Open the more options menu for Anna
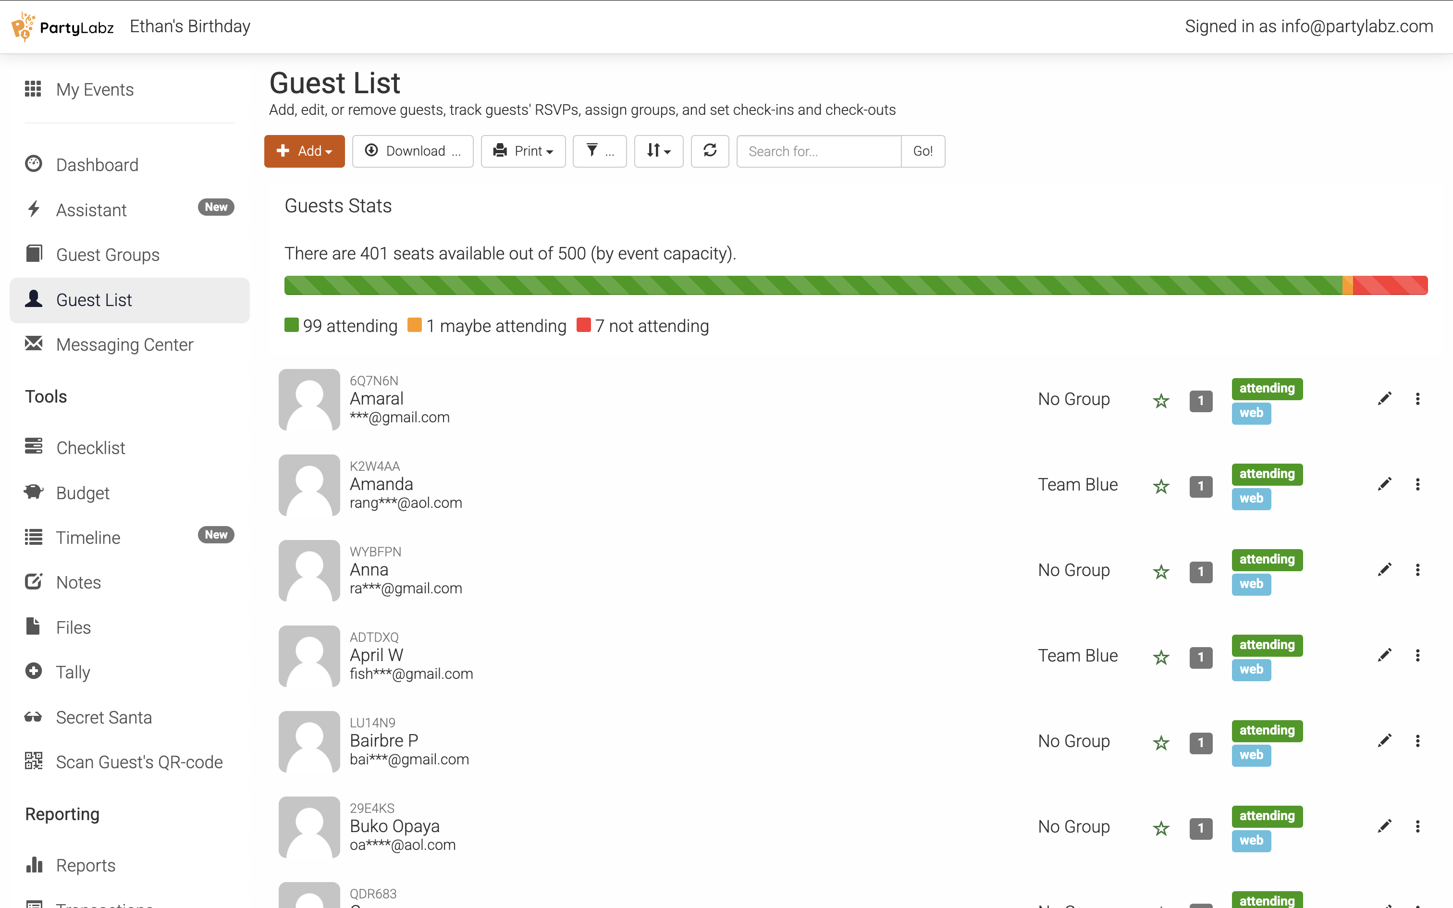This screenshot has width=1453, height=908. click(x=1417, y=570)
